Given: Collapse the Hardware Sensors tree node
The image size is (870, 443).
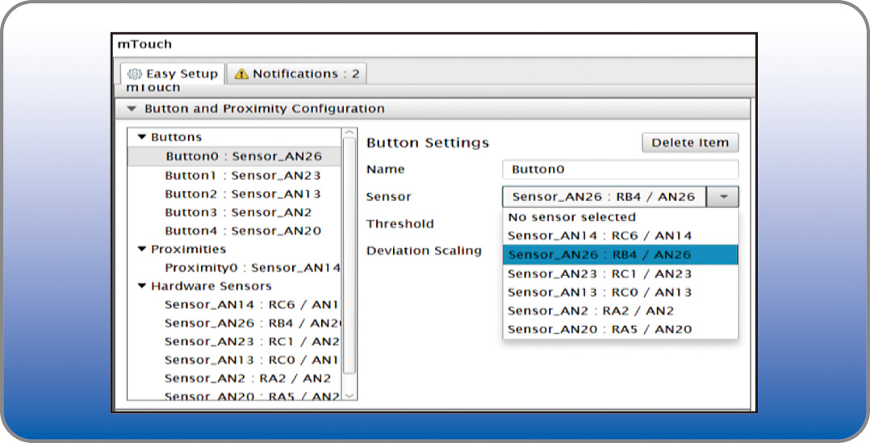Looking at the screenshot, I should pyautogui.click(x=142, y=286).
